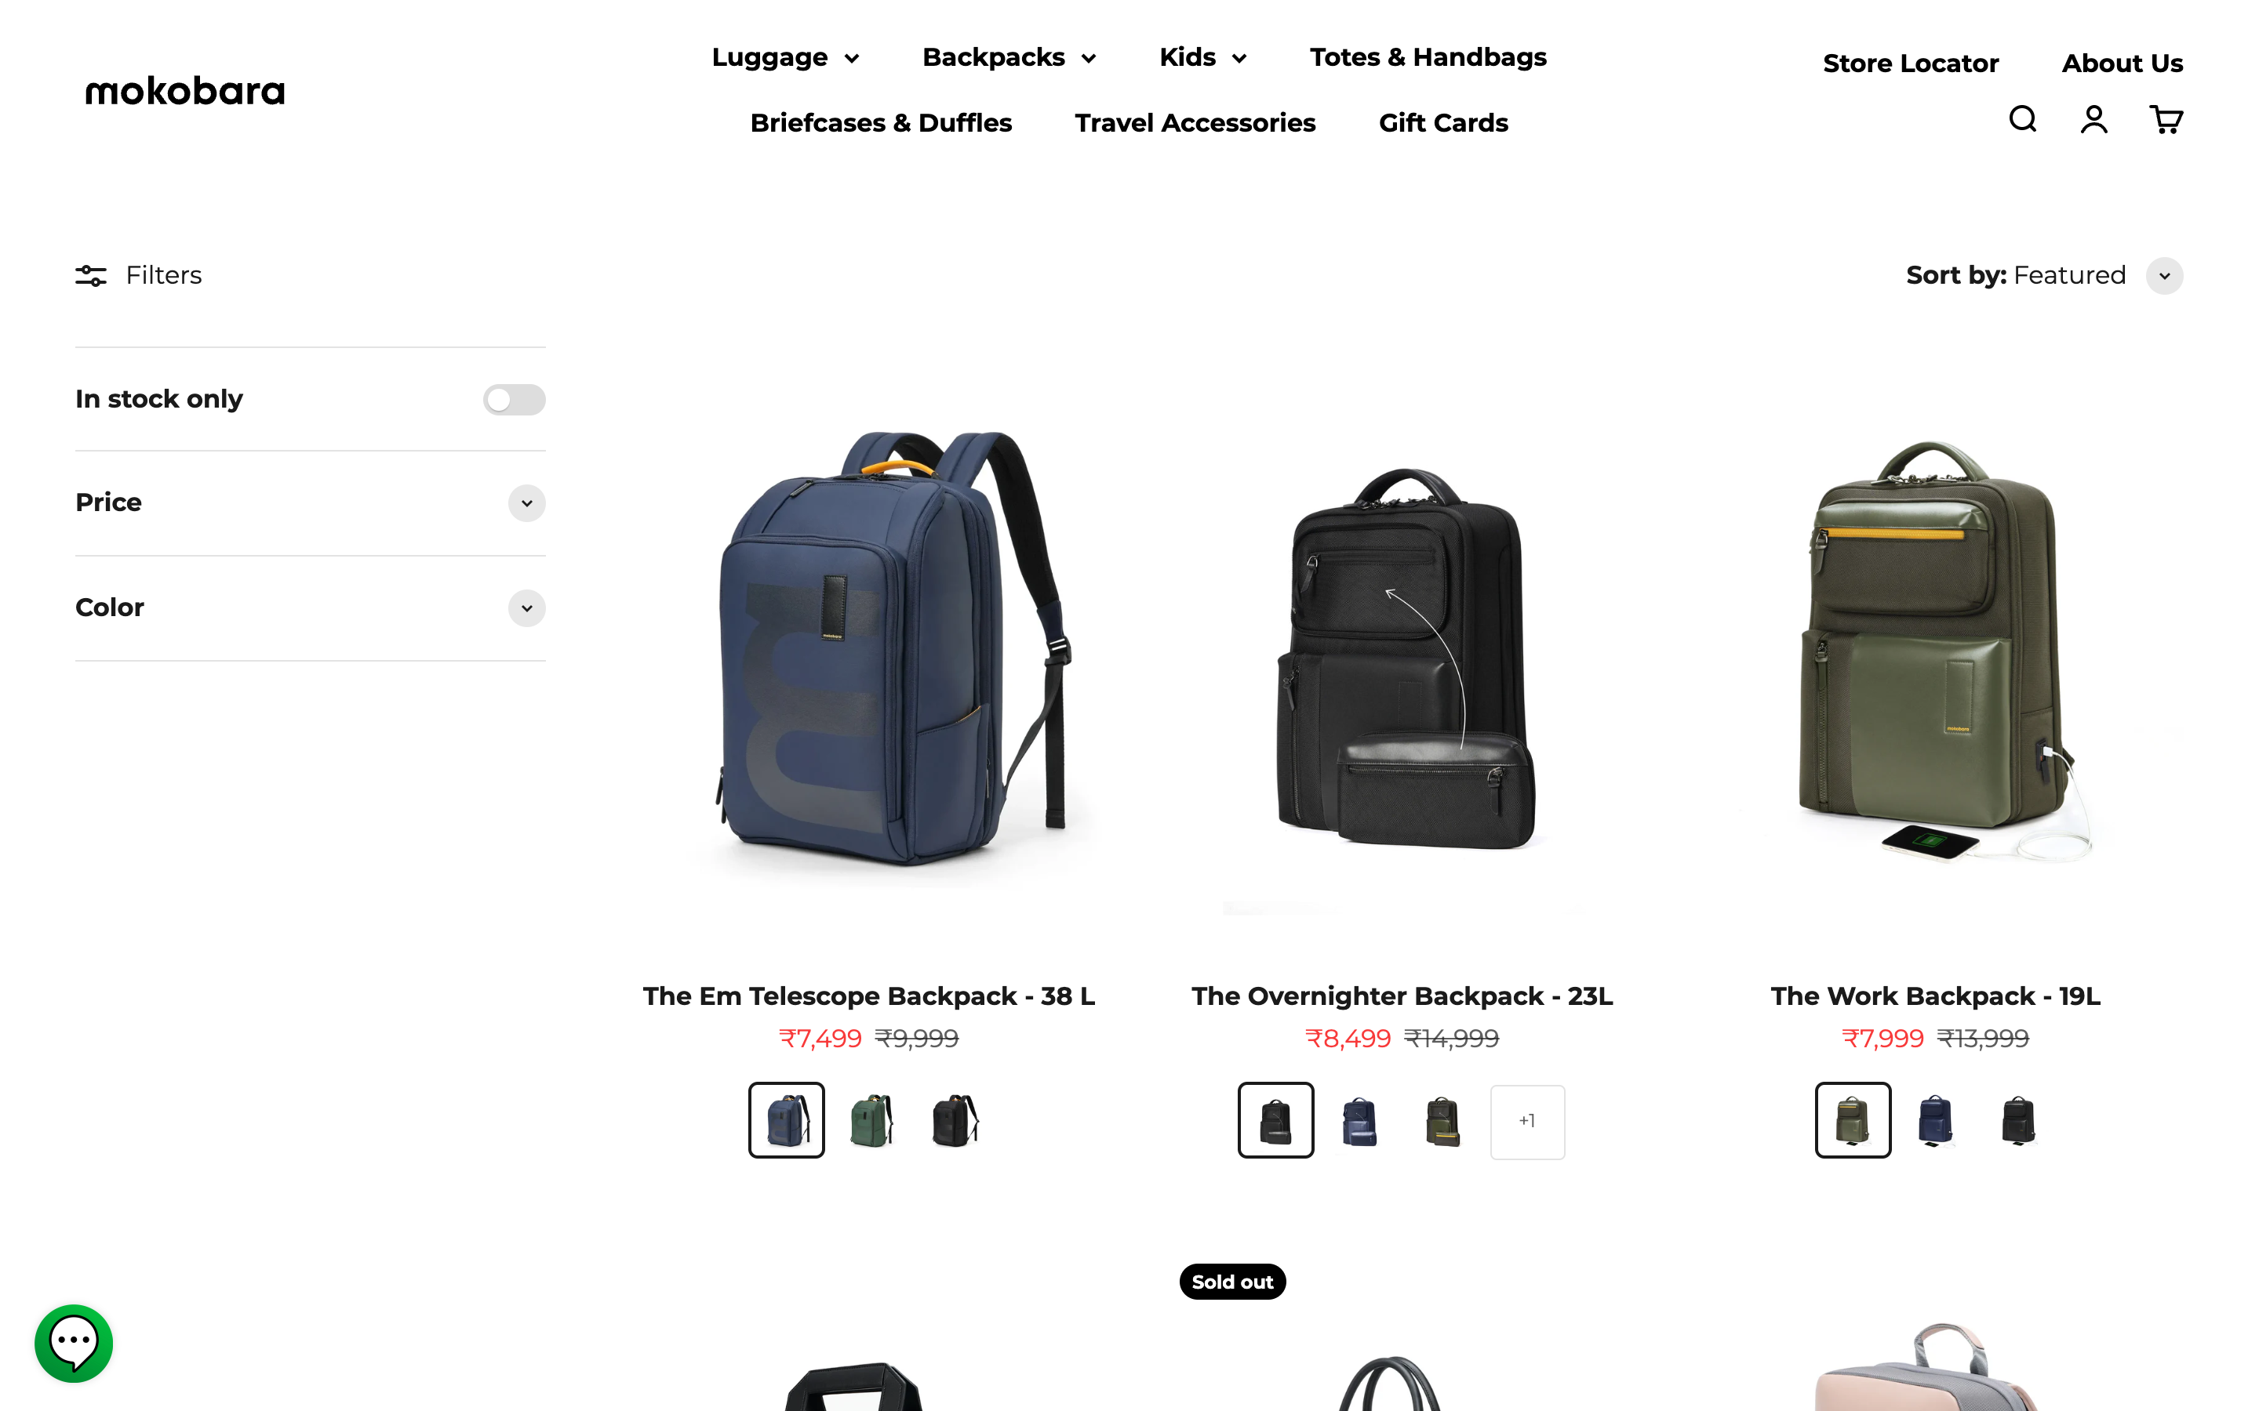2259x1411 pixels.
Task: Open the Backpacks menu
Action: 1009,57
